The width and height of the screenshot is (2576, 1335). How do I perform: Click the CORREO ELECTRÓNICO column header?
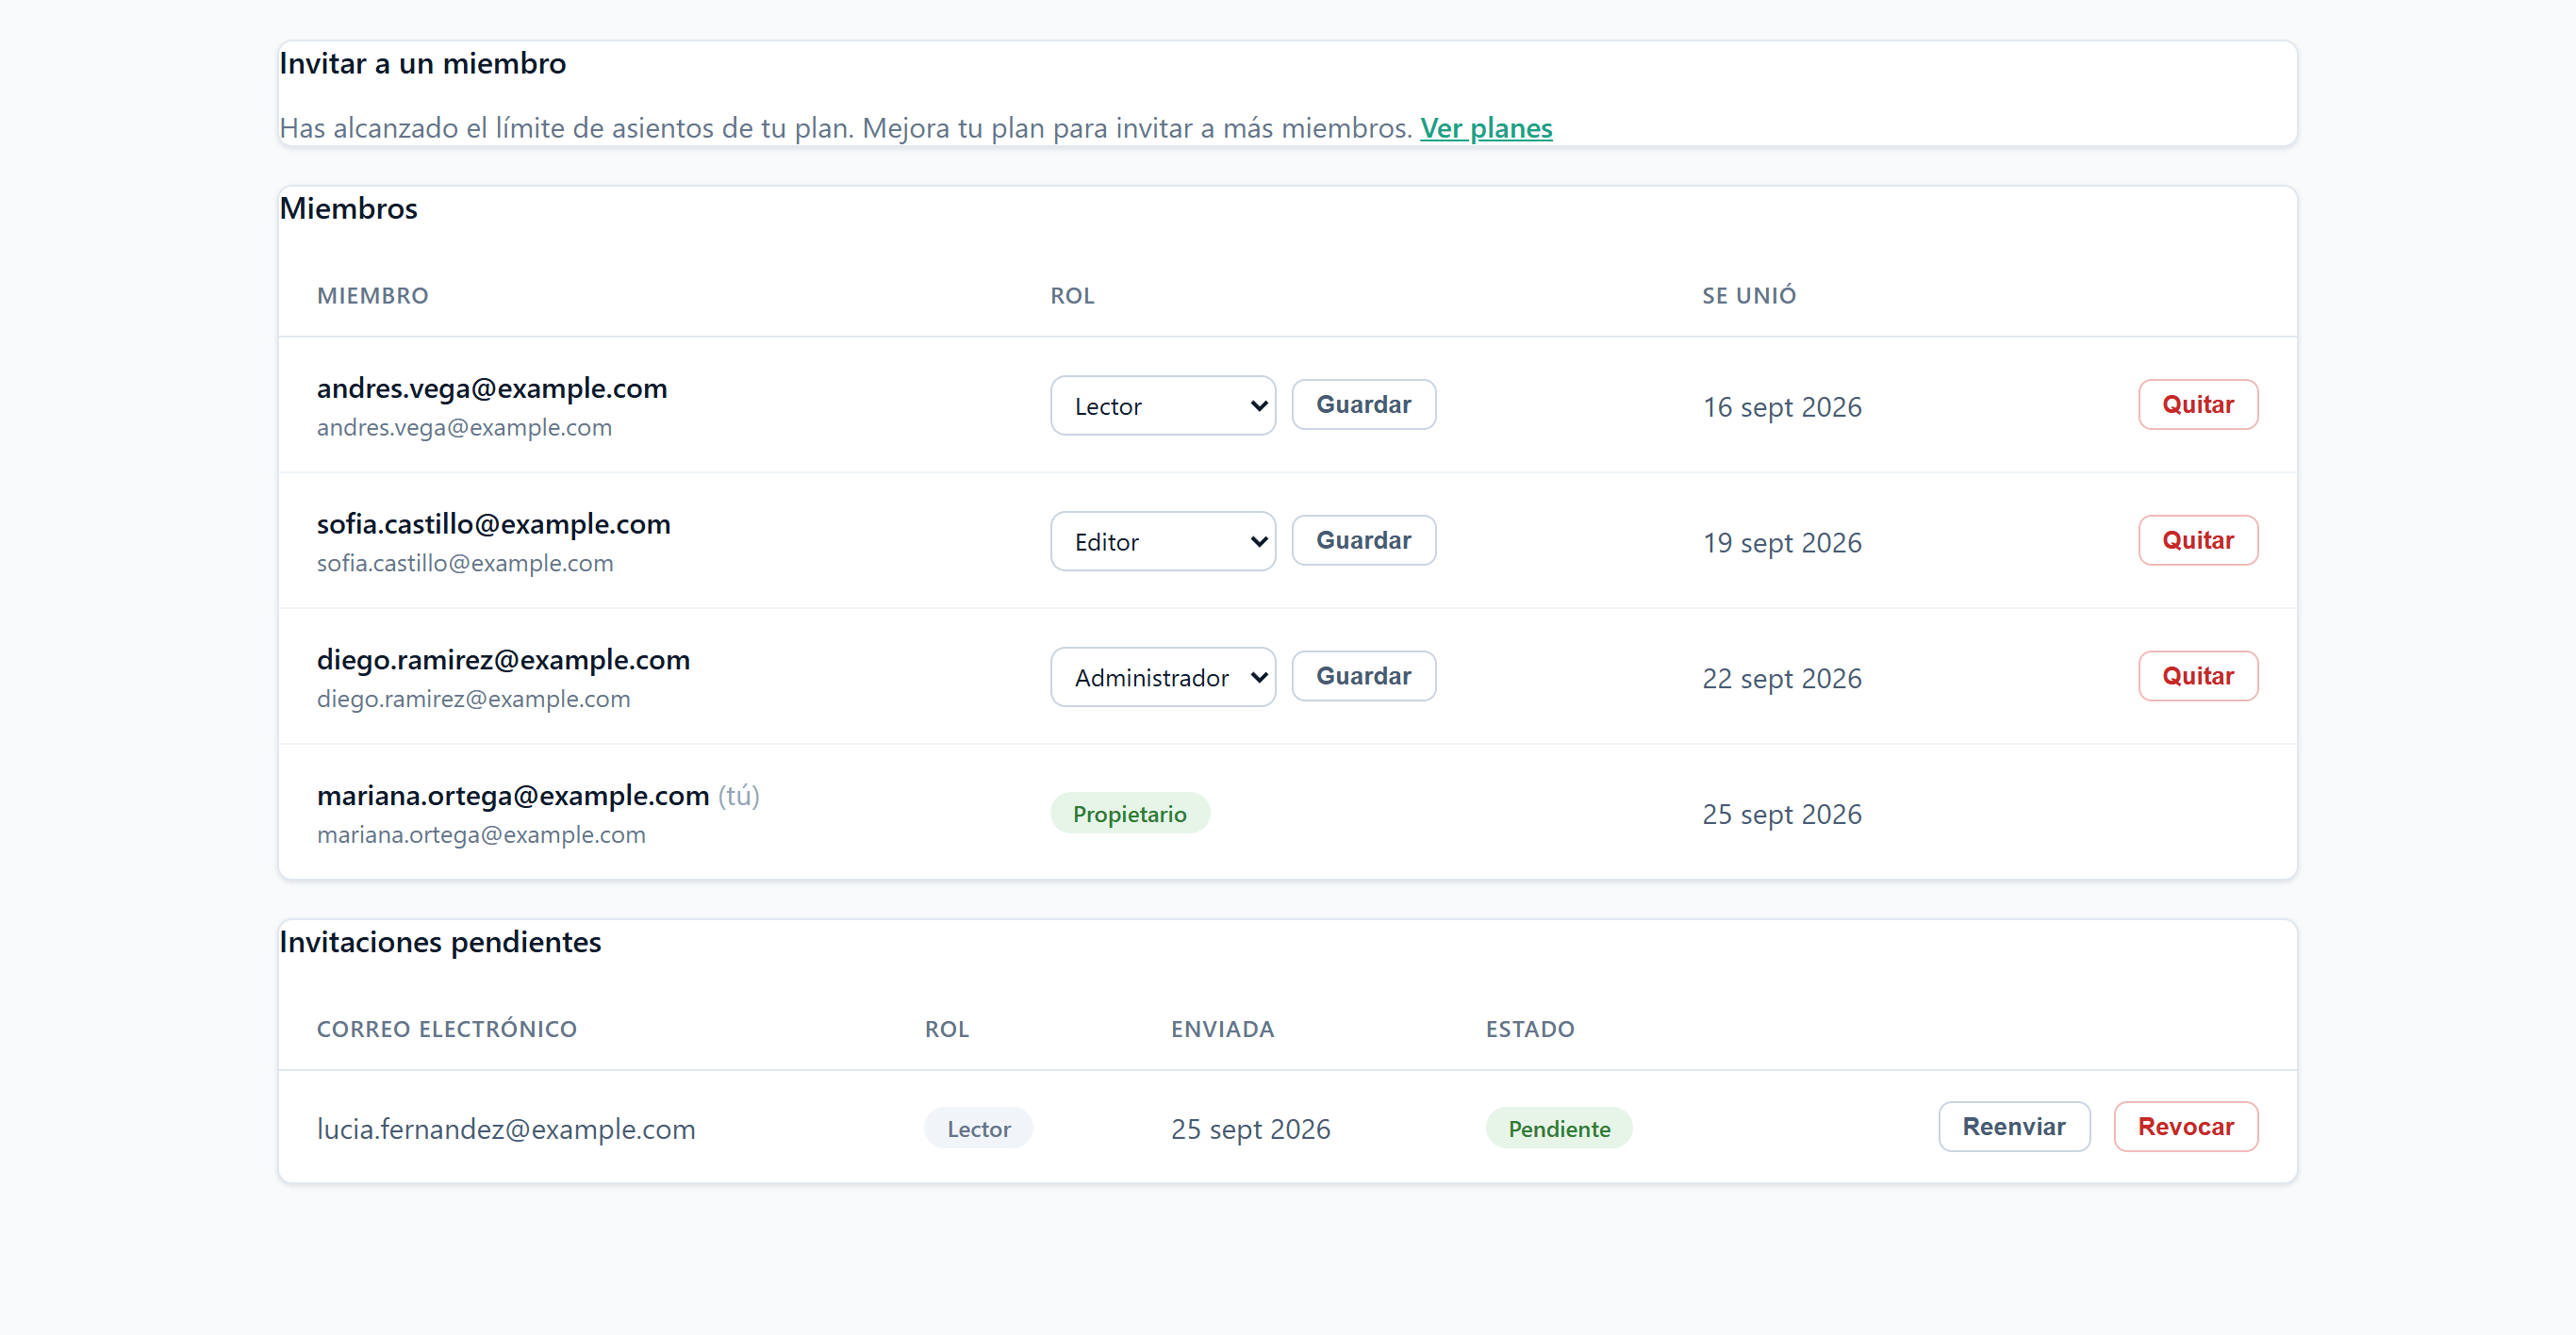(x=447, y=1029)
